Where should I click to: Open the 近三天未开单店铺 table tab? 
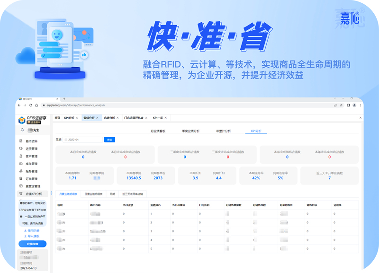click(x=133, y=194)
